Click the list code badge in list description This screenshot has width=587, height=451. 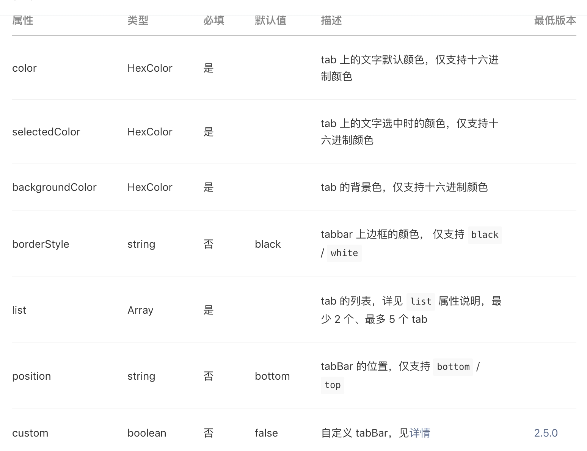[420, 302]
